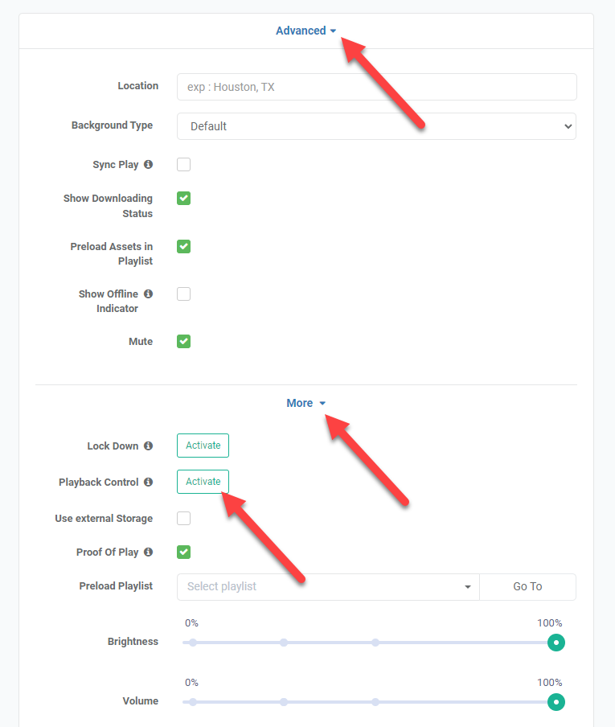Viewport: 615px width, 727px height.
Task: Turn off Proof Of Play checkbox
Action: click(184, 552)
